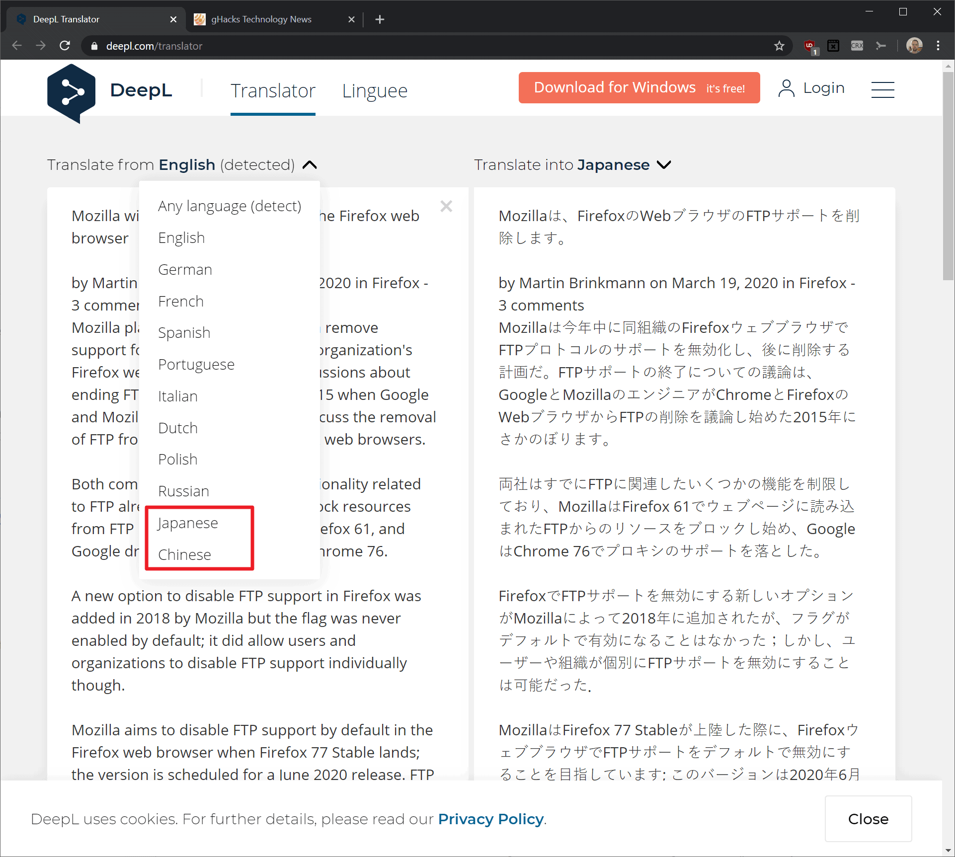Switch to the Linguee tab
Image resolution: width=955 pixels, height=857 pixels.
point(374,89)
